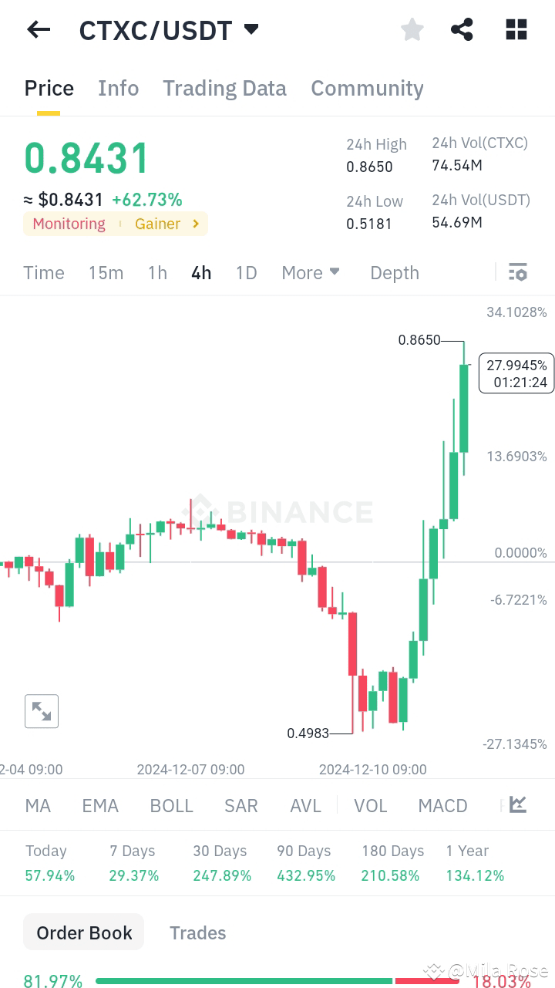Select the 1h timeframe
The height and width of the screenshot is (988, 555).
(x=157, y=272)
